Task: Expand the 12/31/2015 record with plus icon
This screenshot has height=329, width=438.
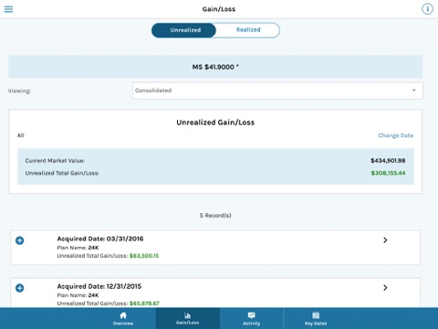Action: coord(20,288)
